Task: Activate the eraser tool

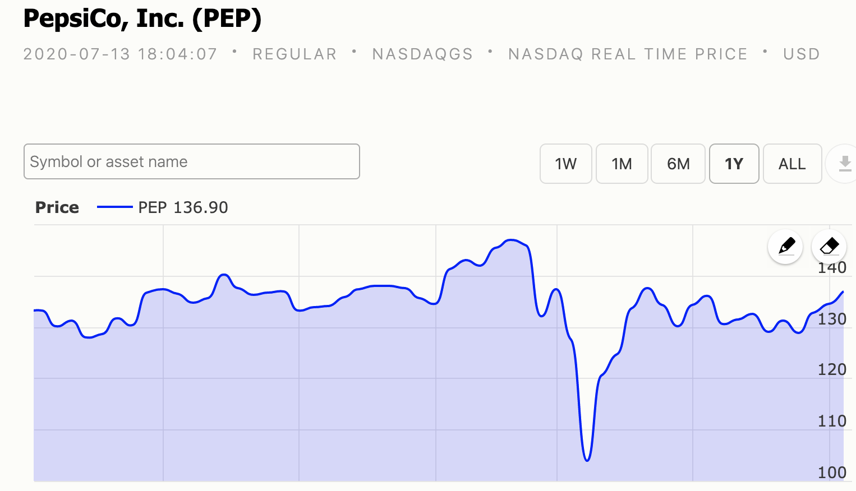Action: [x=829, y=247]
